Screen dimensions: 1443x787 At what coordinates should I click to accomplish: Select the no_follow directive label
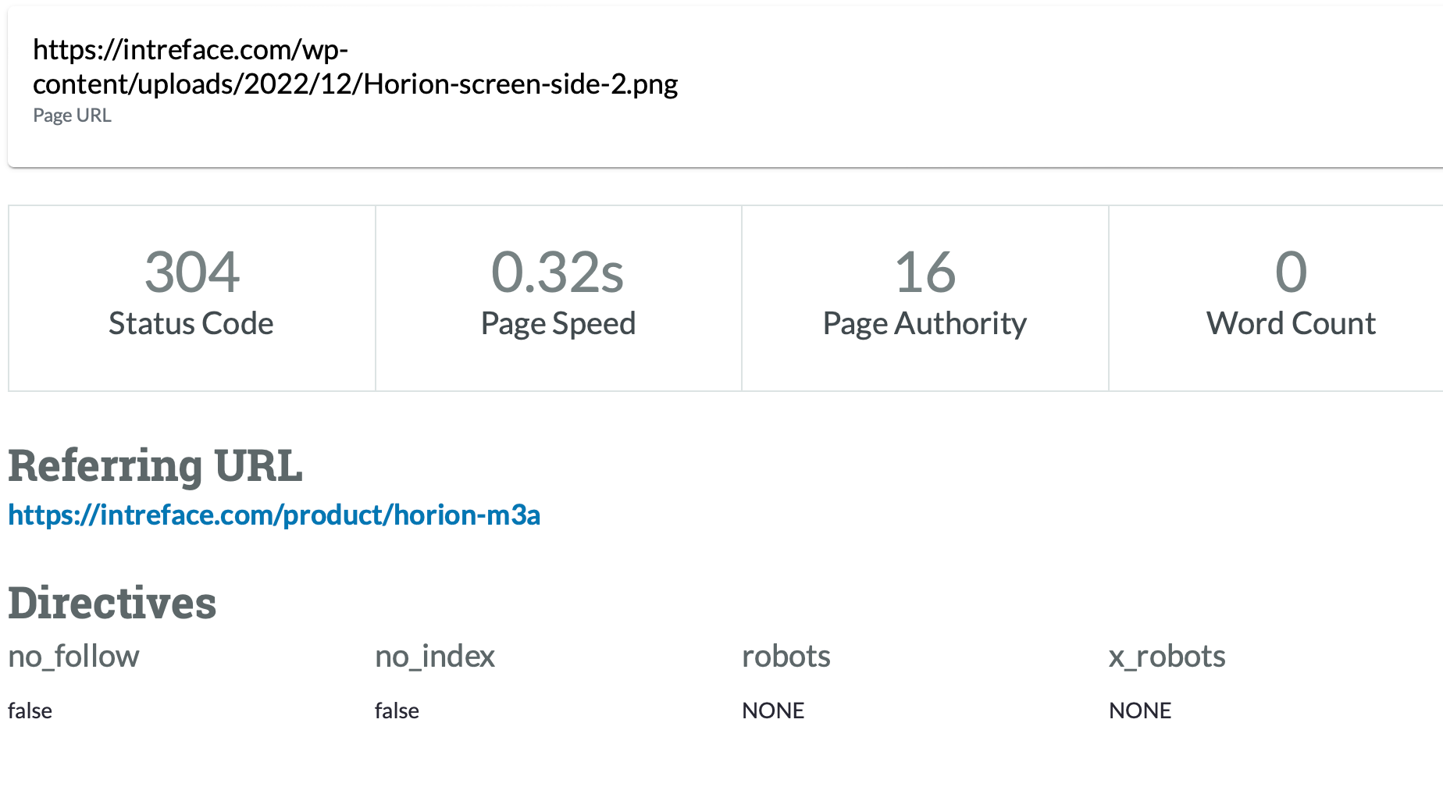point(73,657)
